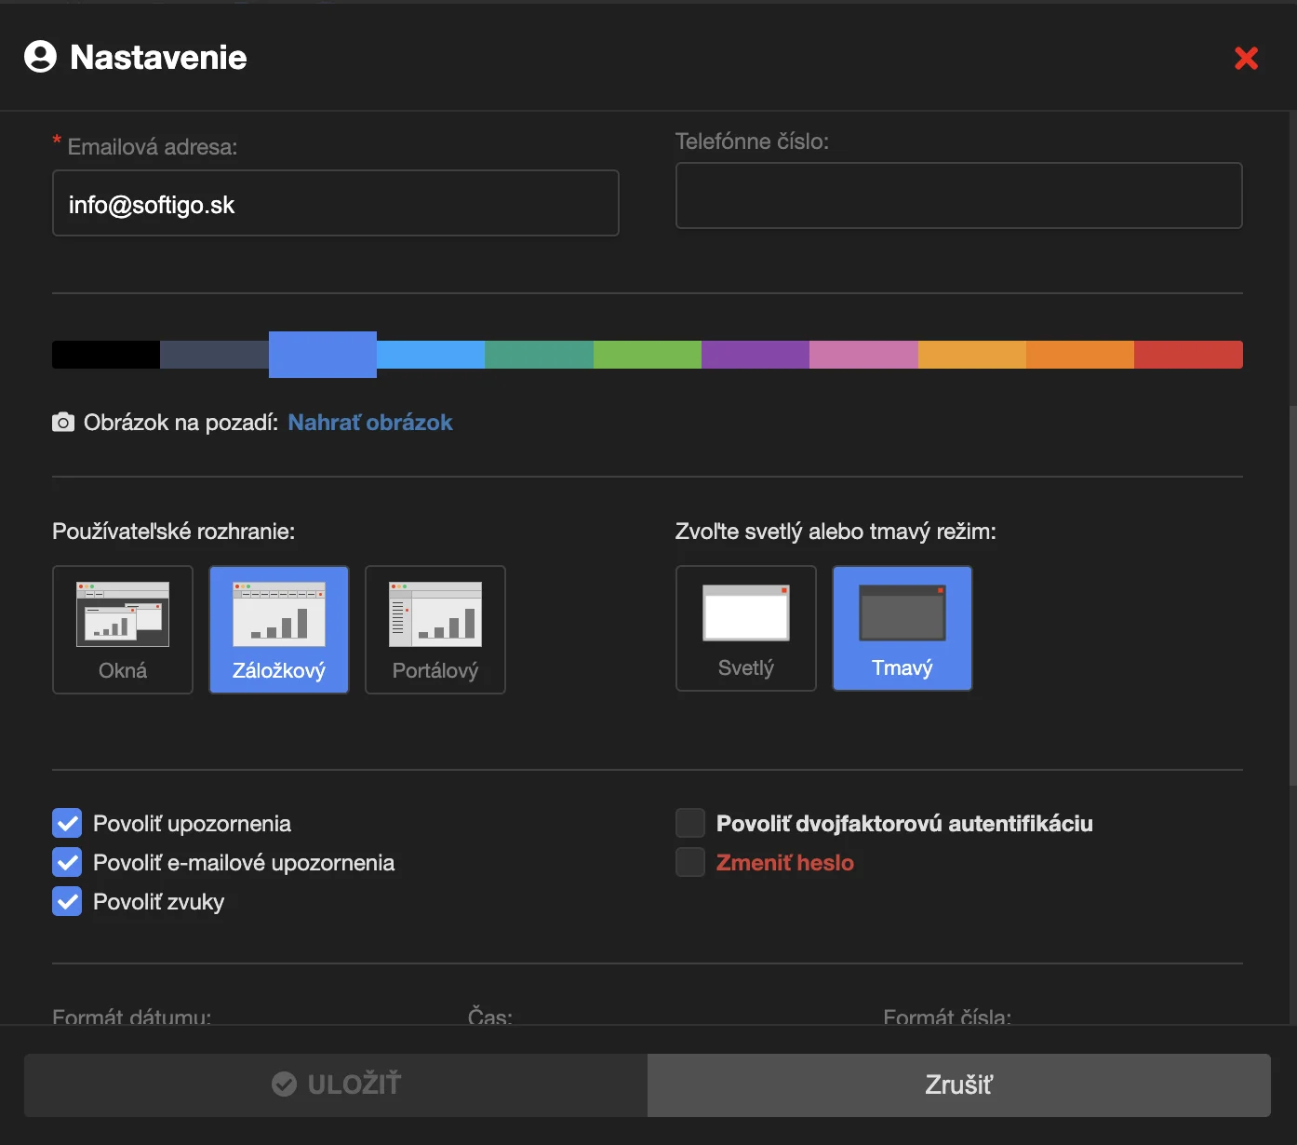This screenshot has height=1145, width=1297.
Task: Choose the Záložkový interface layout
Action: [279, 630]
